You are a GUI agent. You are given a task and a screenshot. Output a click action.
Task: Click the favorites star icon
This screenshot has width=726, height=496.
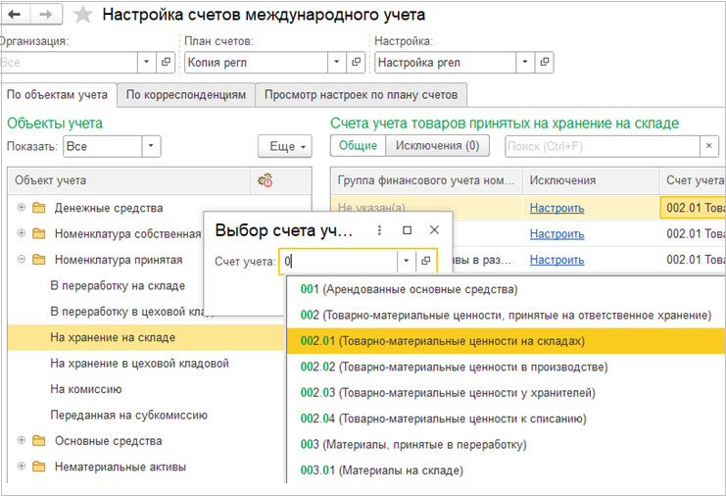pos(83,15)
